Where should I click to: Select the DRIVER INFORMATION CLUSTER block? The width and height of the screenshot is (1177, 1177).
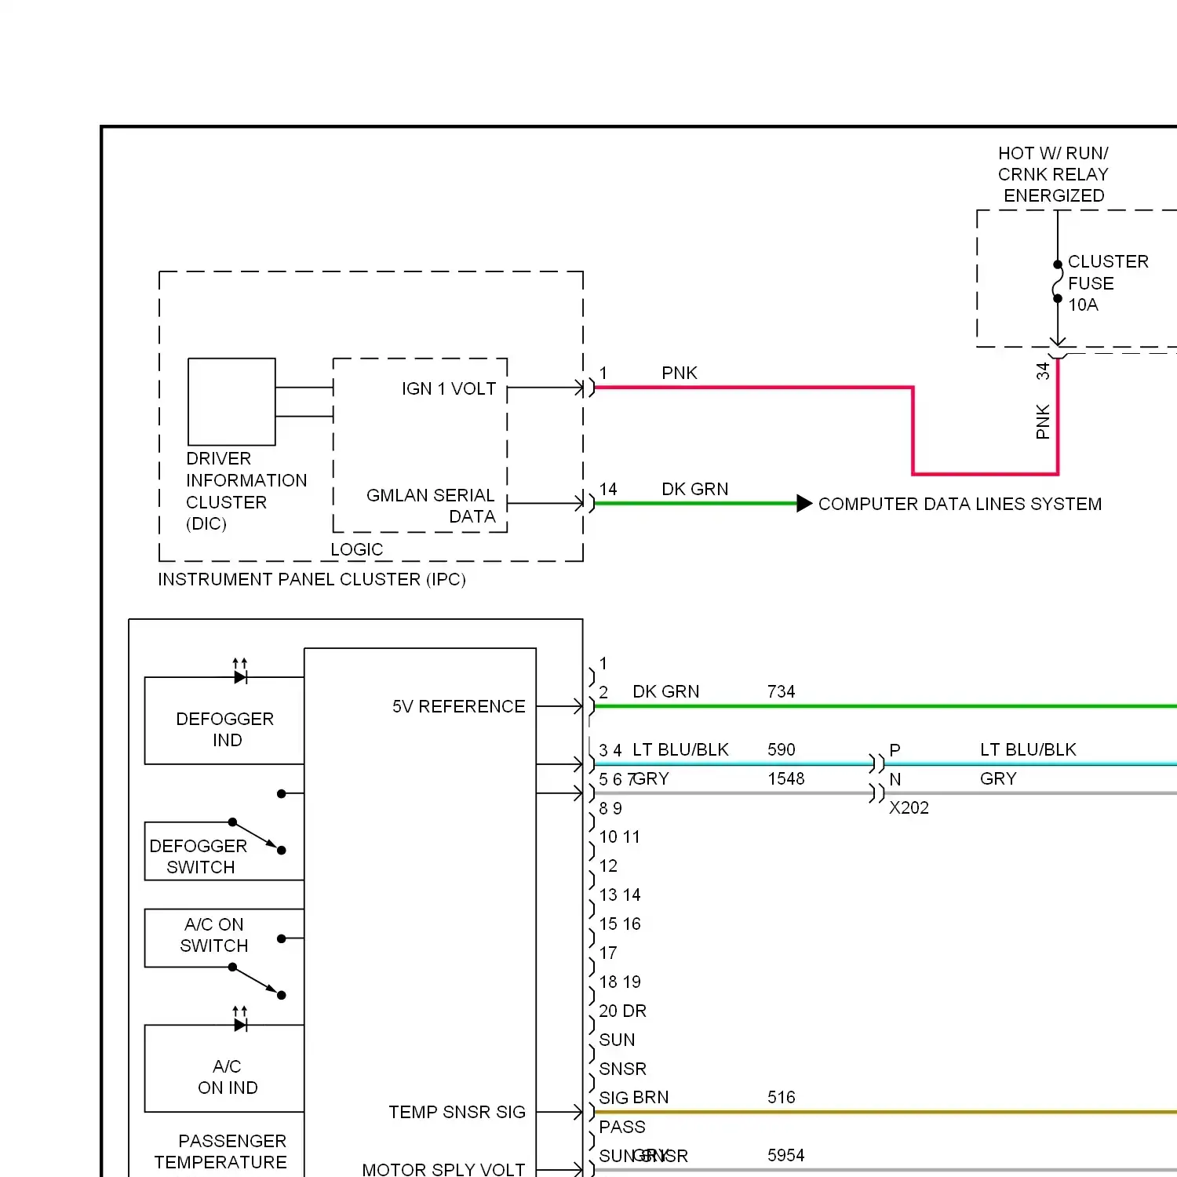click(231, 400)
